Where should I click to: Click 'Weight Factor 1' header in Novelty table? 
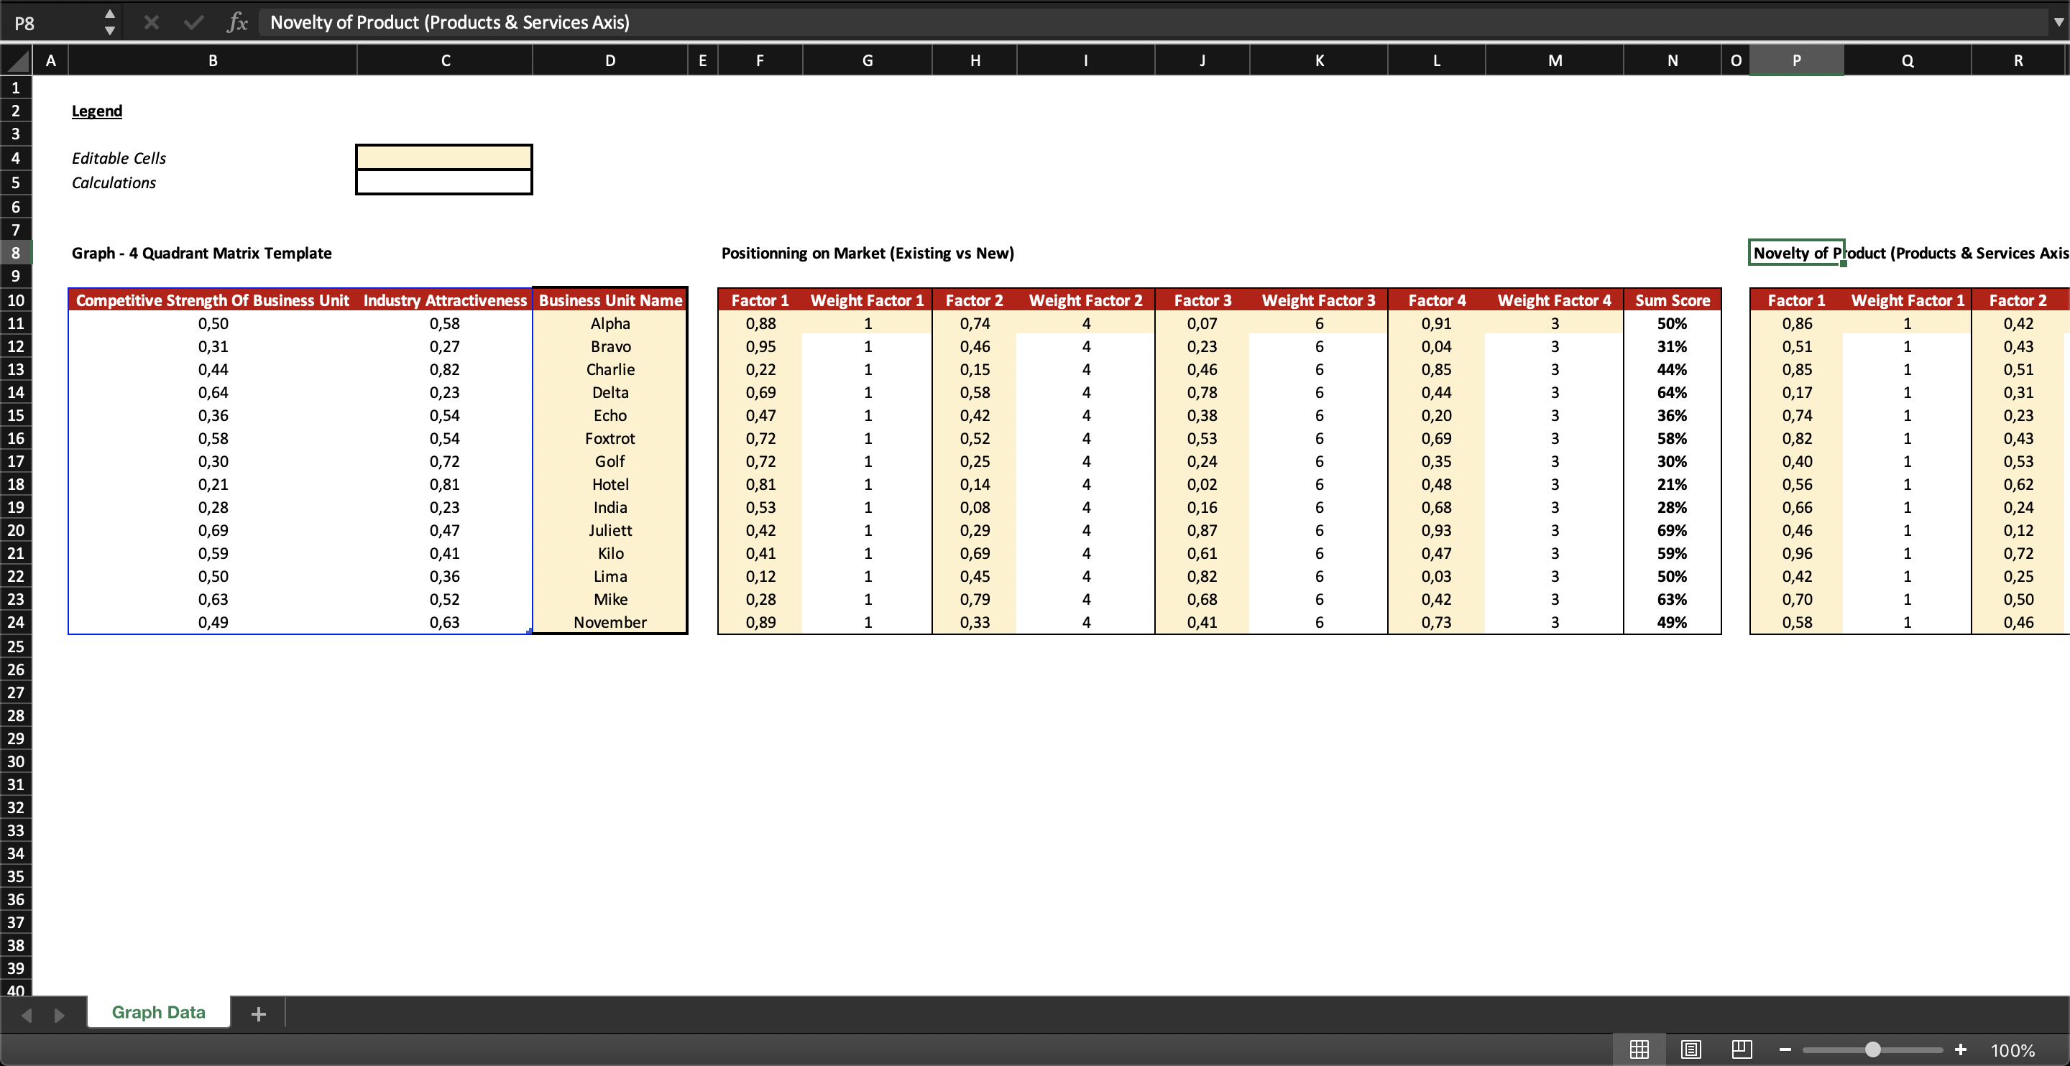(x=1907, y=300)
